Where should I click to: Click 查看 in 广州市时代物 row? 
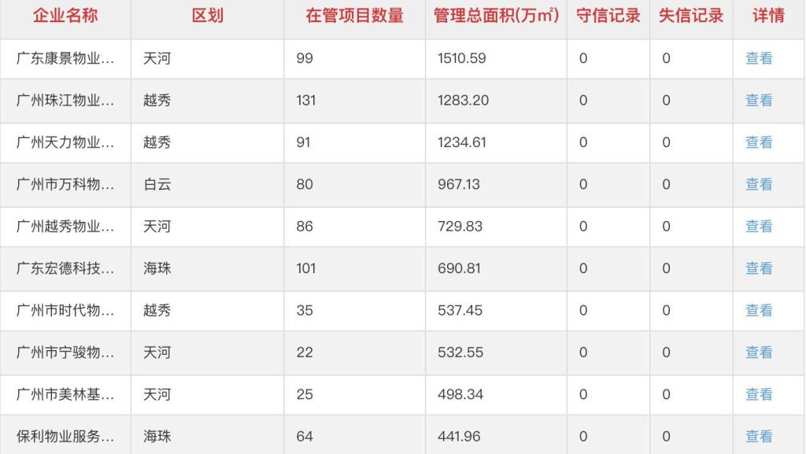pyautogui.click(x=759, y=311)
